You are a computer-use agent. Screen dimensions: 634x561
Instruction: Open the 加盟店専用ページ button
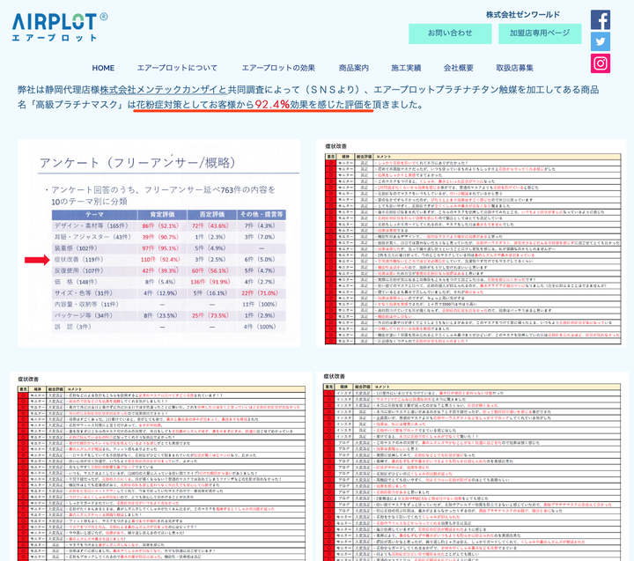point(540,33)
